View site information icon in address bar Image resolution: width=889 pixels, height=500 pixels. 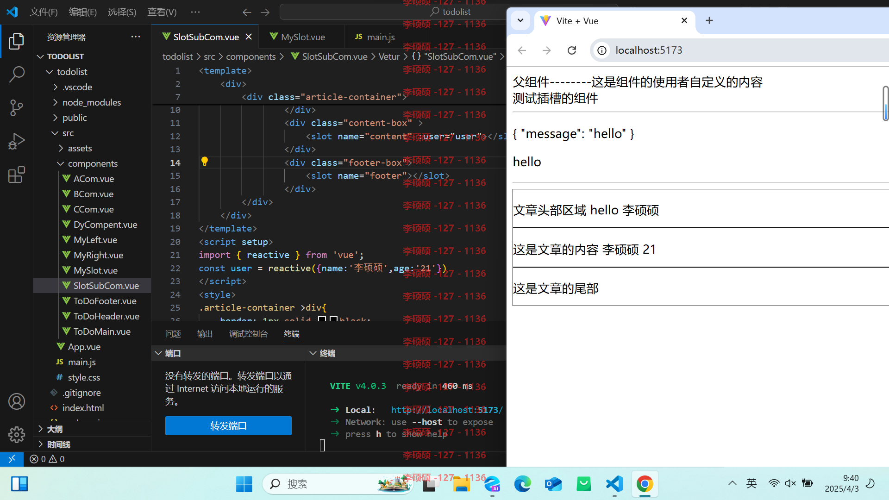(x=602, y=50)
